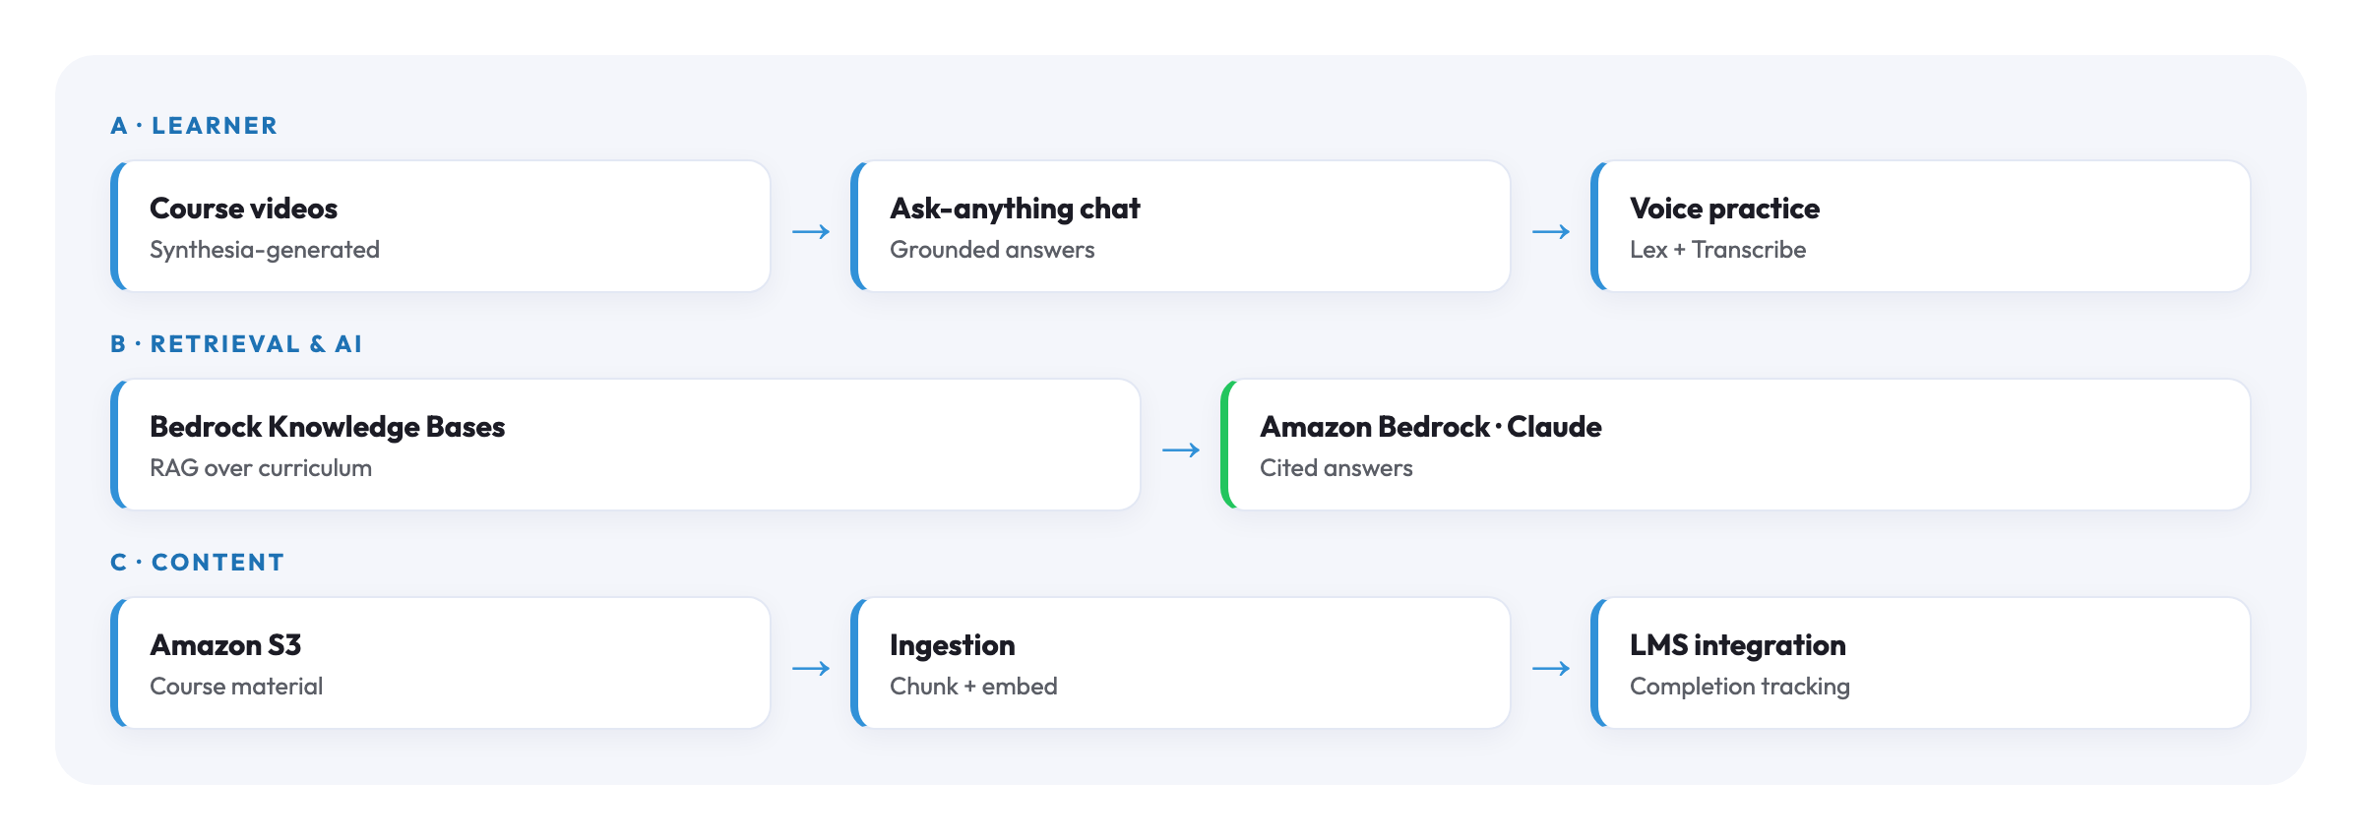Click the Bedrock Knowledge Bases card

pyautogui.click(x=626, y=445)
